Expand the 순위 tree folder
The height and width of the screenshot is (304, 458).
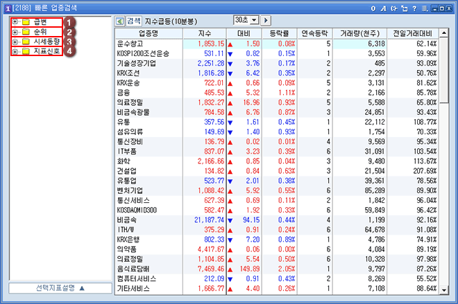15,32
